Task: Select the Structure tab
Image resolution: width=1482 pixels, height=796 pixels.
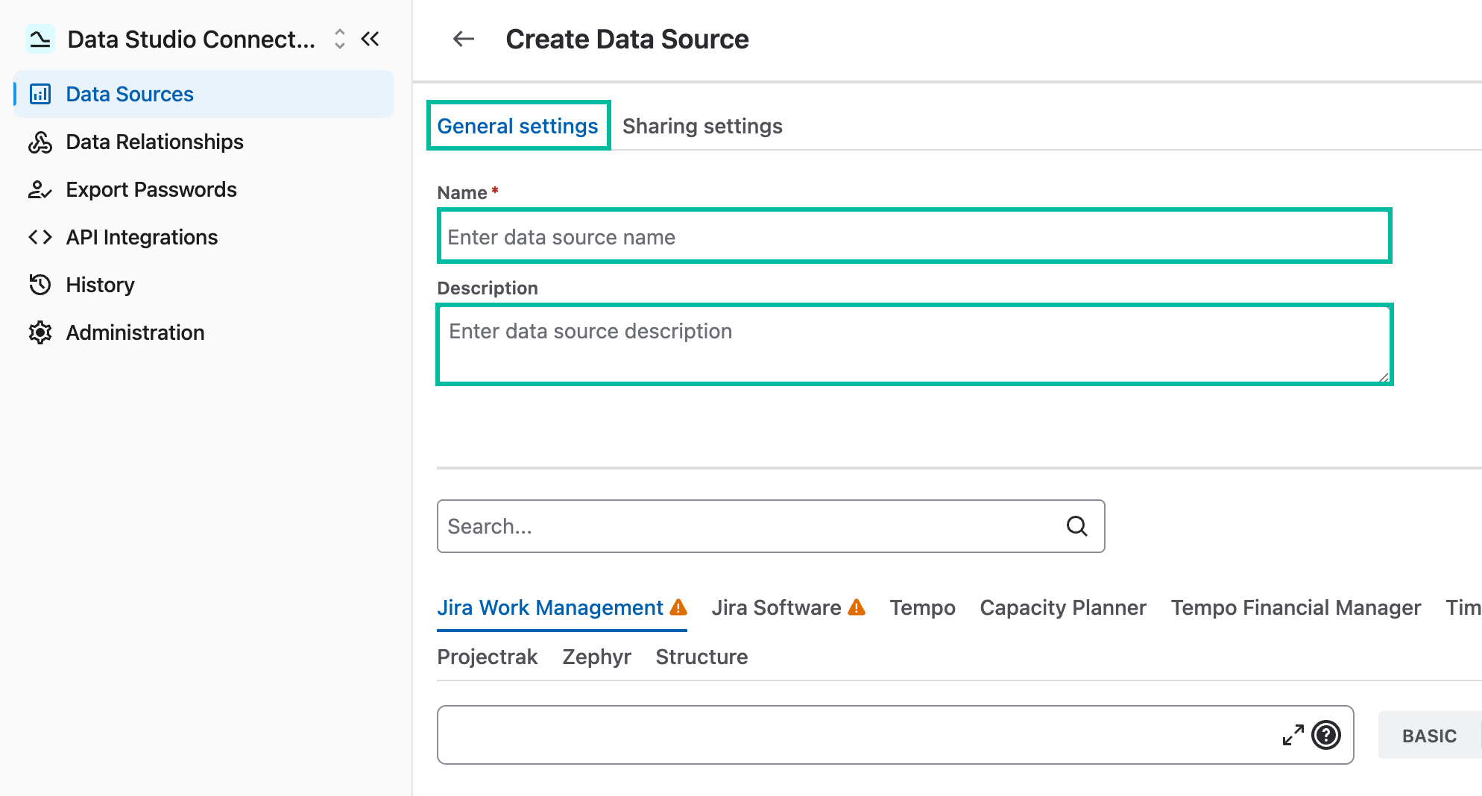Action: click(x=701, y=657)
